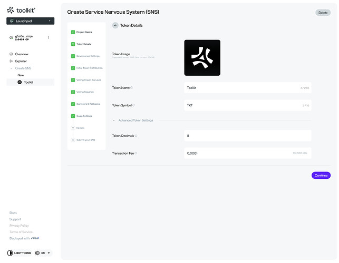Click the Transaction Fee info icon
The width and height of the screenshot is (339, 263).
(x=136, y=153)
